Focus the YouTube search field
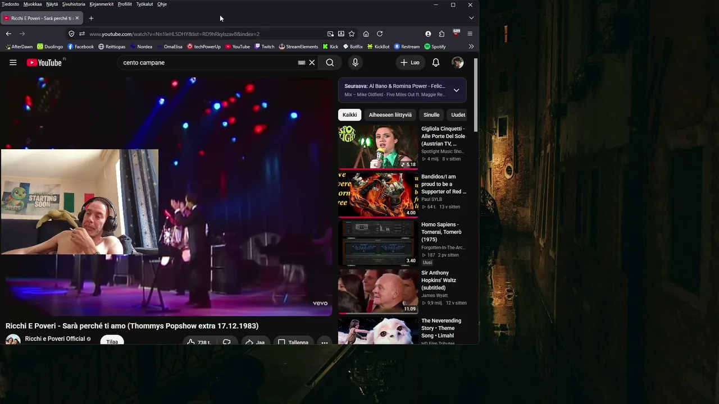 point(208,62)
